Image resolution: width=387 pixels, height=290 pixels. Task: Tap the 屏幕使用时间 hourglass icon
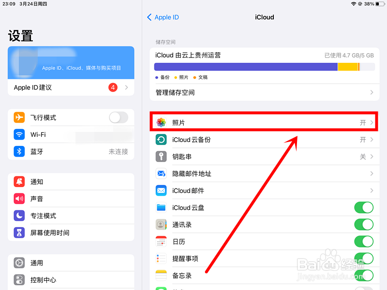click(x=19, y=232)
